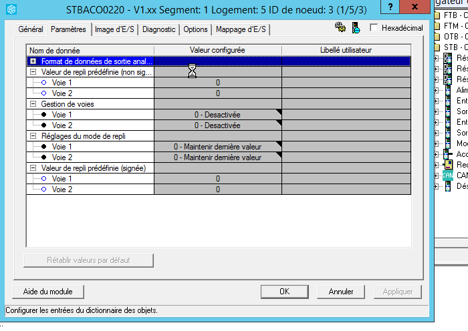This screenshot has width=468, height=331.
Task: Open the Diagnostic tab
Action: [159, 29]
